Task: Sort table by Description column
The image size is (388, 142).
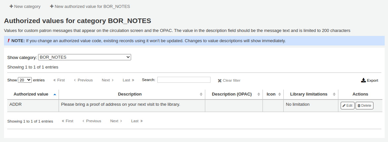Action: point(130,94)
